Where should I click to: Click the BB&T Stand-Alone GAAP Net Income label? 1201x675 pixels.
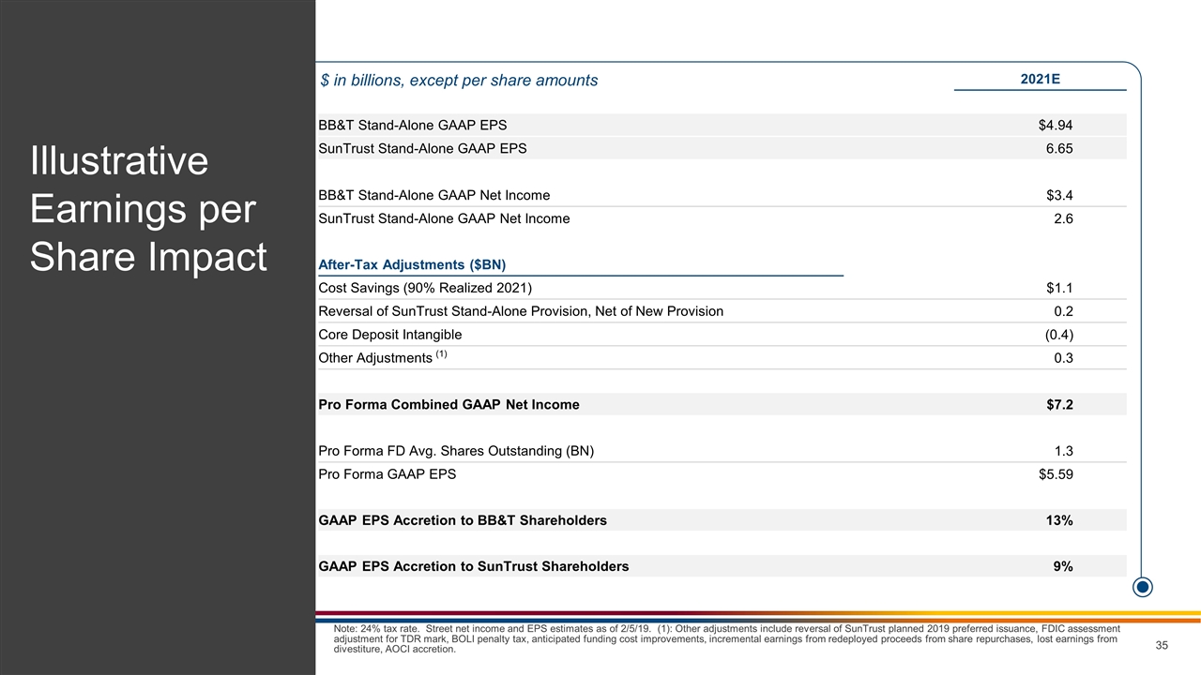tap(434, 195)
